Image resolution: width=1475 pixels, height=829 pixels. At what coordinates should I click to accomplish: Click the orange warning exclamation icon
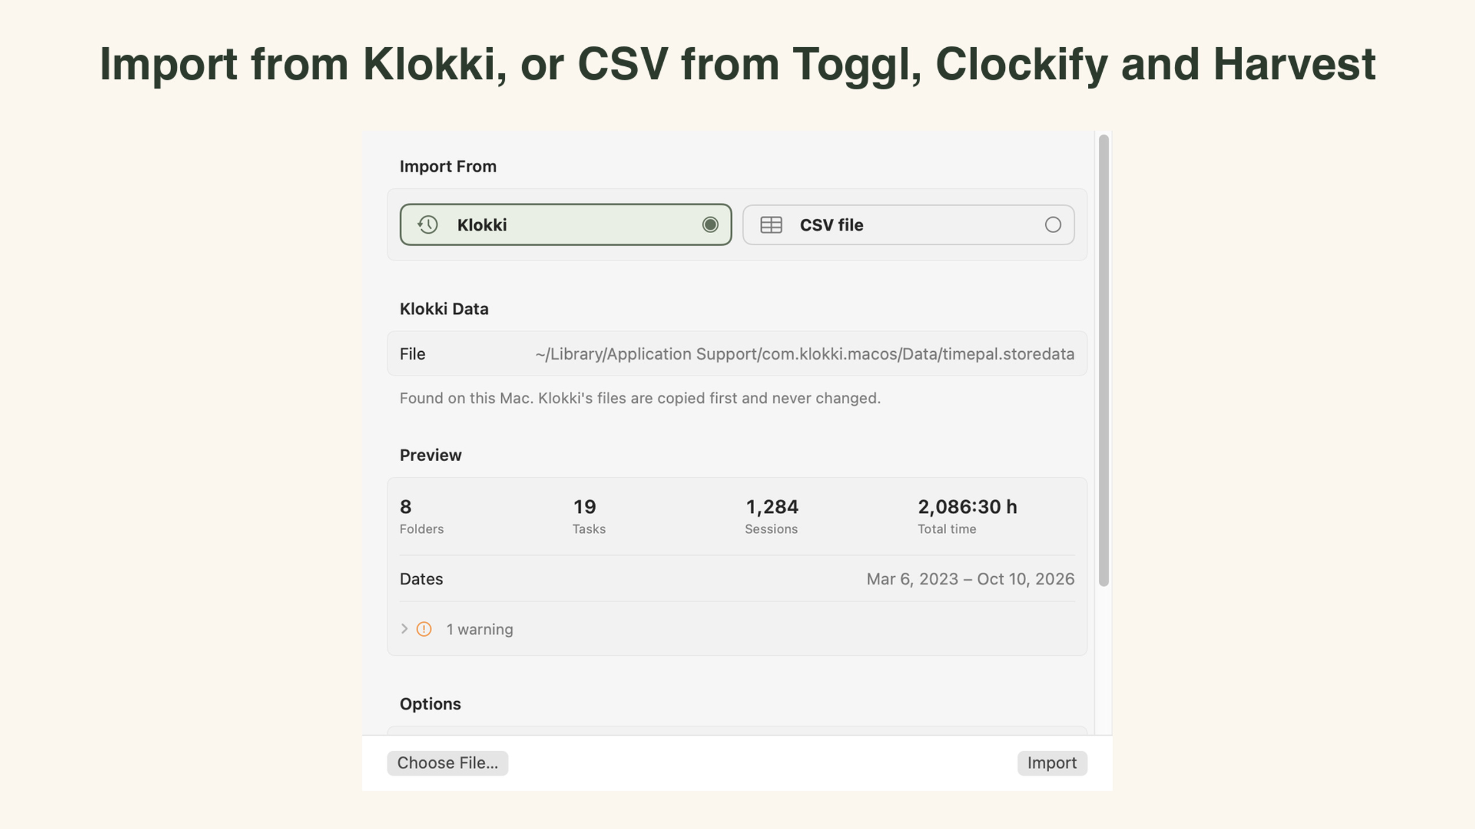[424, 629]
